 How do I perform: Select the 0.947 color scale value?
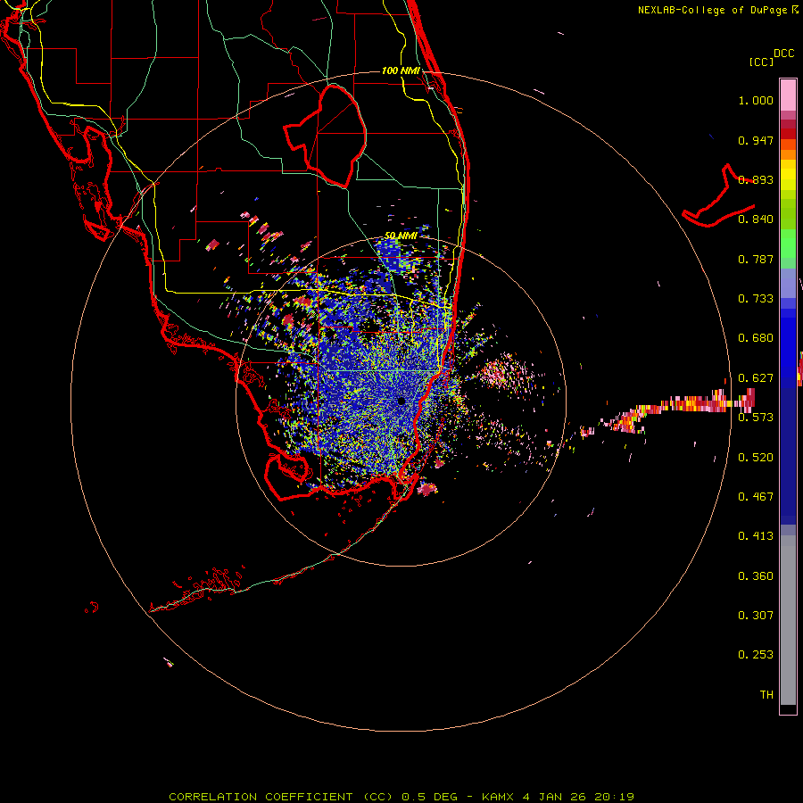(756, 140)
